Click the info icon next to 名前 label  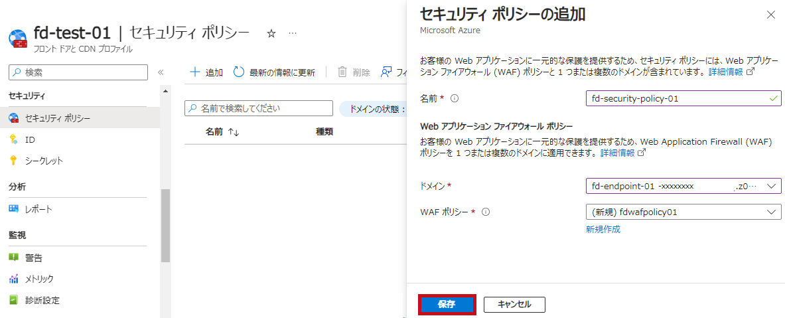[455, 99]
